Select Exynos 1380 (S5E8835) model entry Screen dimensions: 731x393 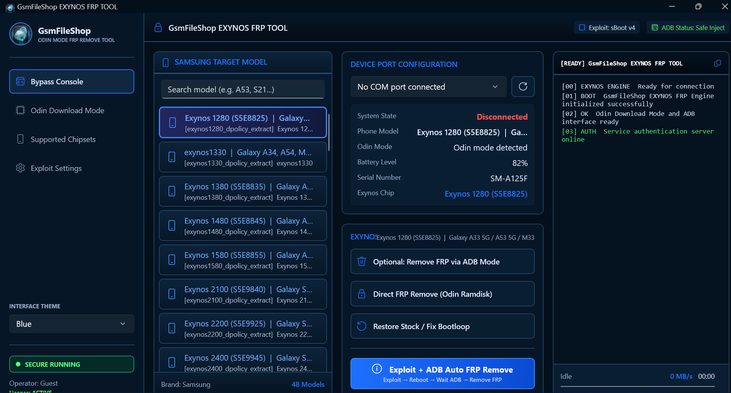(243, 191)
